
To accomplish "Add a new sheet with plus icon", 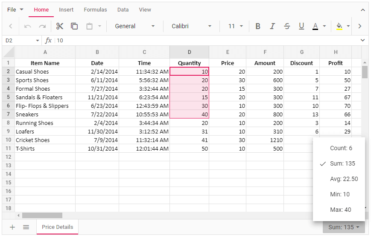I will (12, 227).
